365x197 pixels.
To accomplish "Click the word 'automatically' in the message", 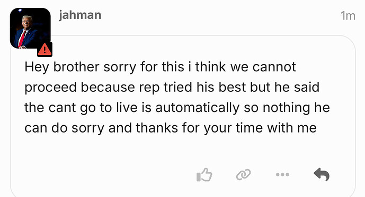I will coord(198,108).
